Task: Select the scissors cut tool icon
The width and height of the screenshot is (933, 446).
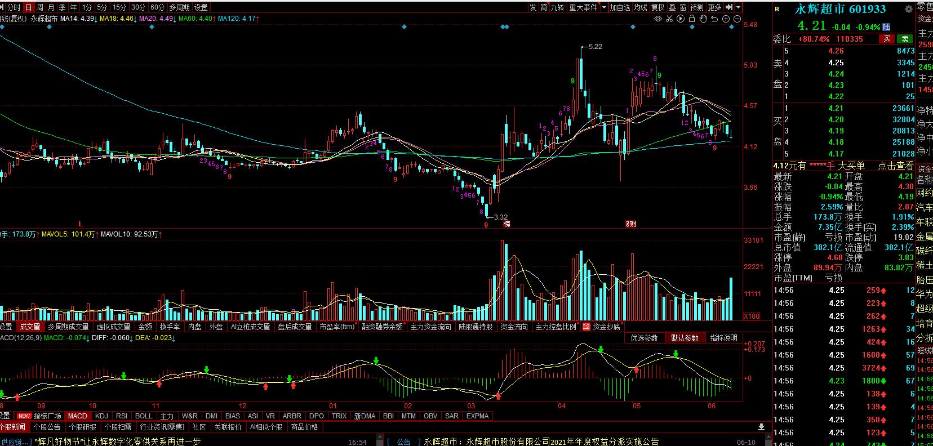Action: click(669, 19)
